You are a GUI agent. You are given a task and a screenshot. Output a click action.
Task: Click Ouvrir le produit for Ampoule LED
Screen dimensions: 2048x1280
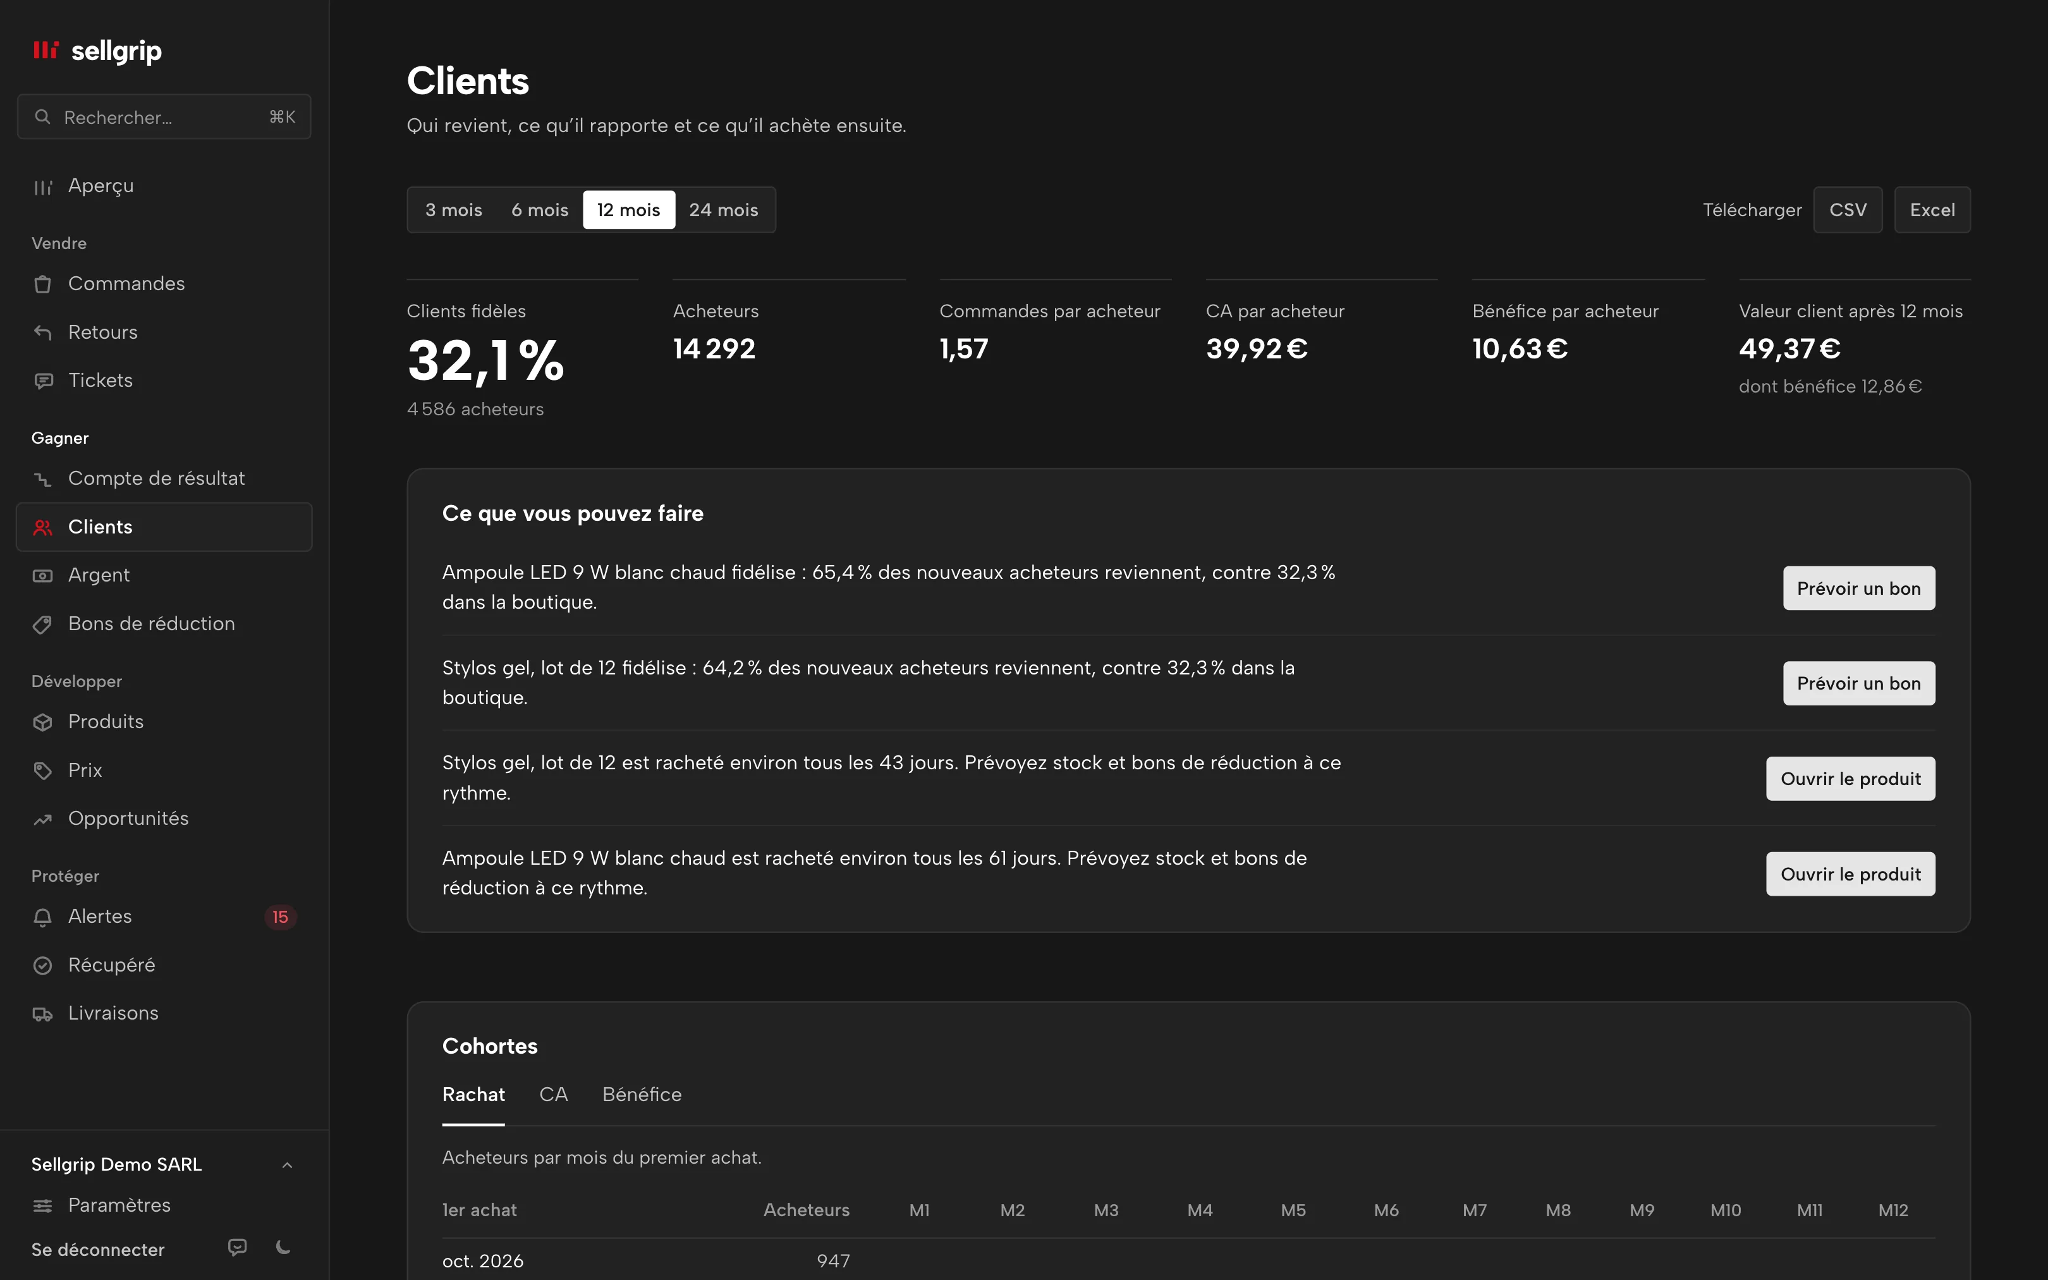1850,874
